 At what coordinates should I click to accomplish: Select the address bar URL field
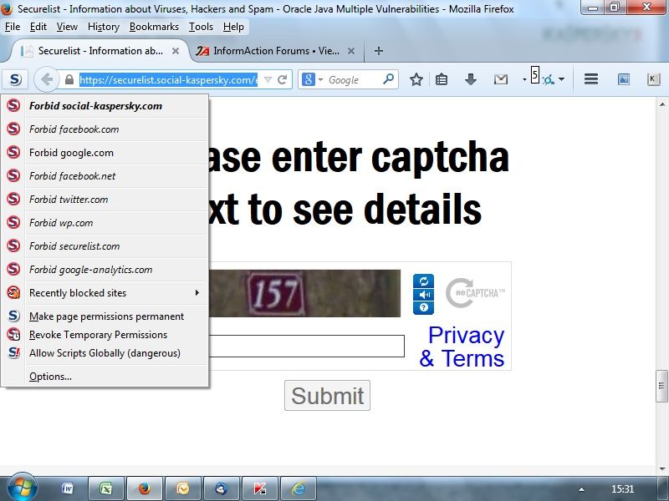click(169, 79)
